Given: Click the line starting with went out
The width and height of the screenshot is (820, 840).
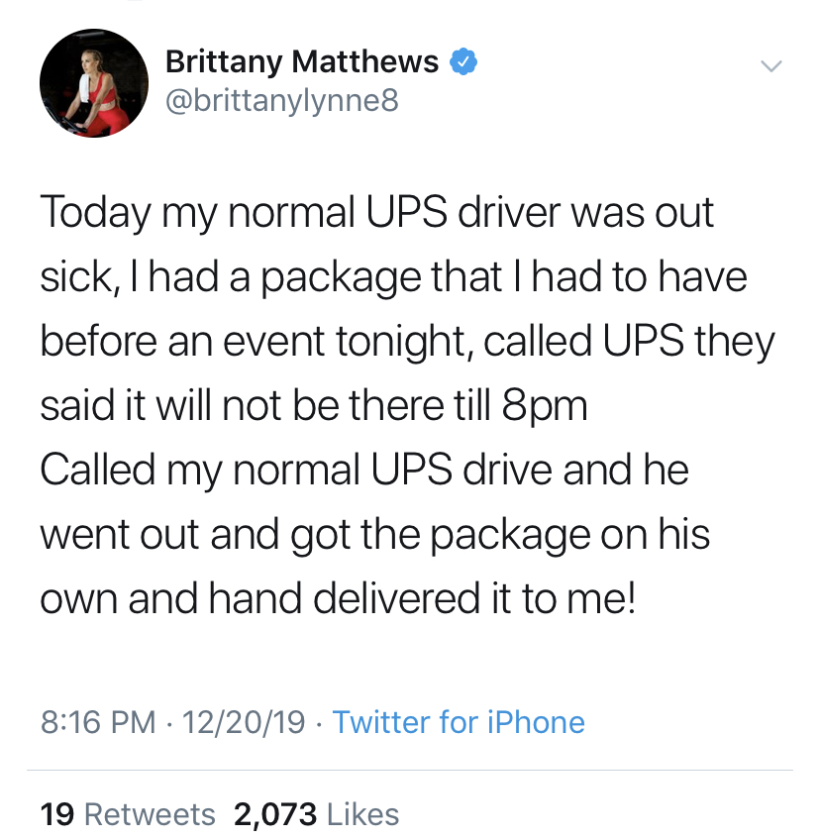Looking at the screenshot, I should [x=375, y=535].
